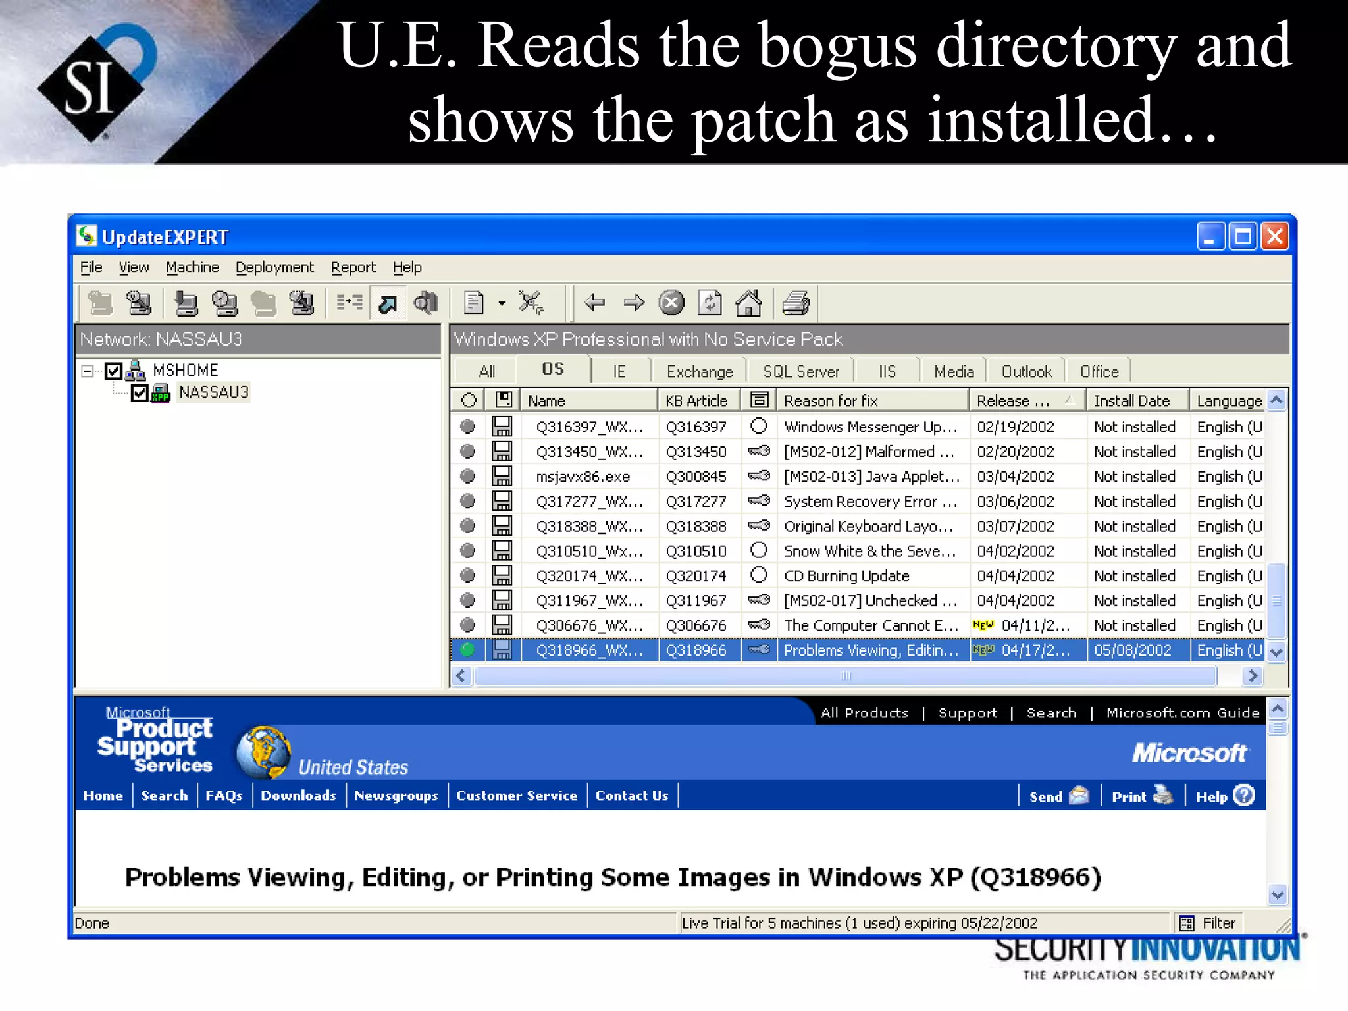Select the green status dot for Q318966
This screenshot has height=1011, width=1348.
click(x=468, y=650)
